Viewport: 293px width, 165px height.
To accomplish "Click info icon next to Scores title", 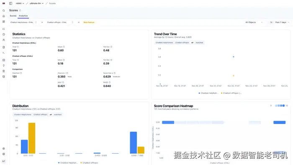I will click(x=20, y=10).
